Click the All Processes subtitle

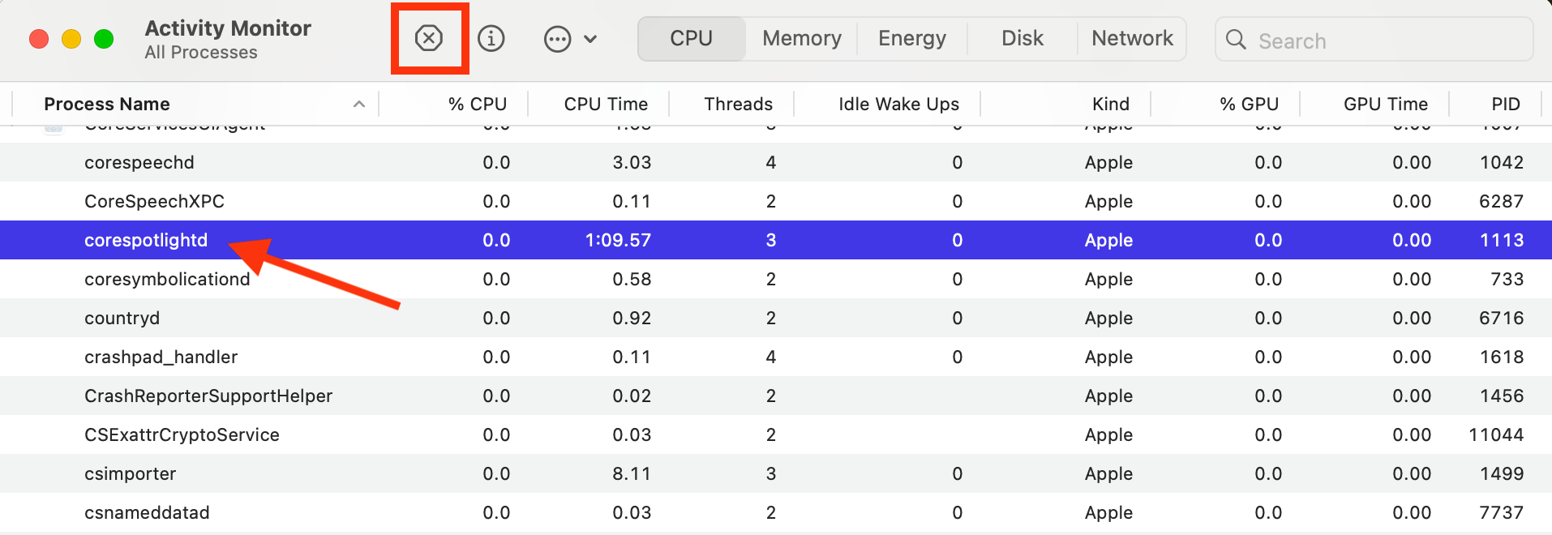point(201,53)
